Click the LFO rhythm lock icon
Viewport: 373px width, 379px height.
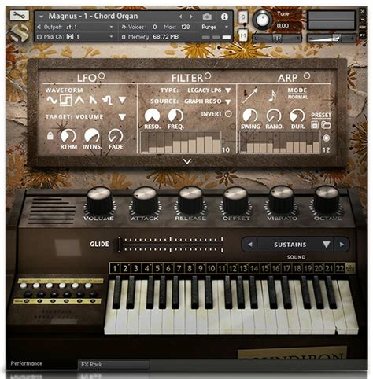point(50,135)
